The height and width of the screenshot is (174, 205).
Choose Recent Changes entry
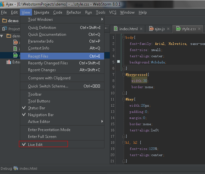pyautogui.click(x=62, y=70)
